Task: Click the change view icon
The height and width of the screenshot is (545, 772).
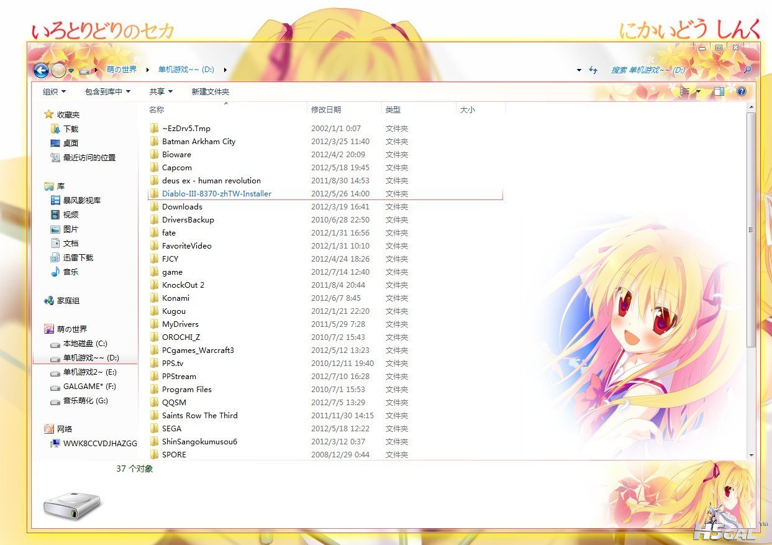Action: pos(685,91)
